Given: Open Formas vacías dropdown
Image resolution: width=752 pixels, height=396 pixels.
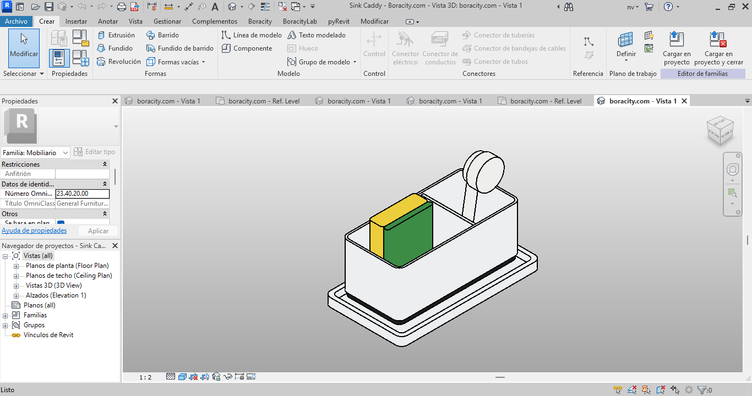Looking at the screenshot, I should click(x=176, y=62).
